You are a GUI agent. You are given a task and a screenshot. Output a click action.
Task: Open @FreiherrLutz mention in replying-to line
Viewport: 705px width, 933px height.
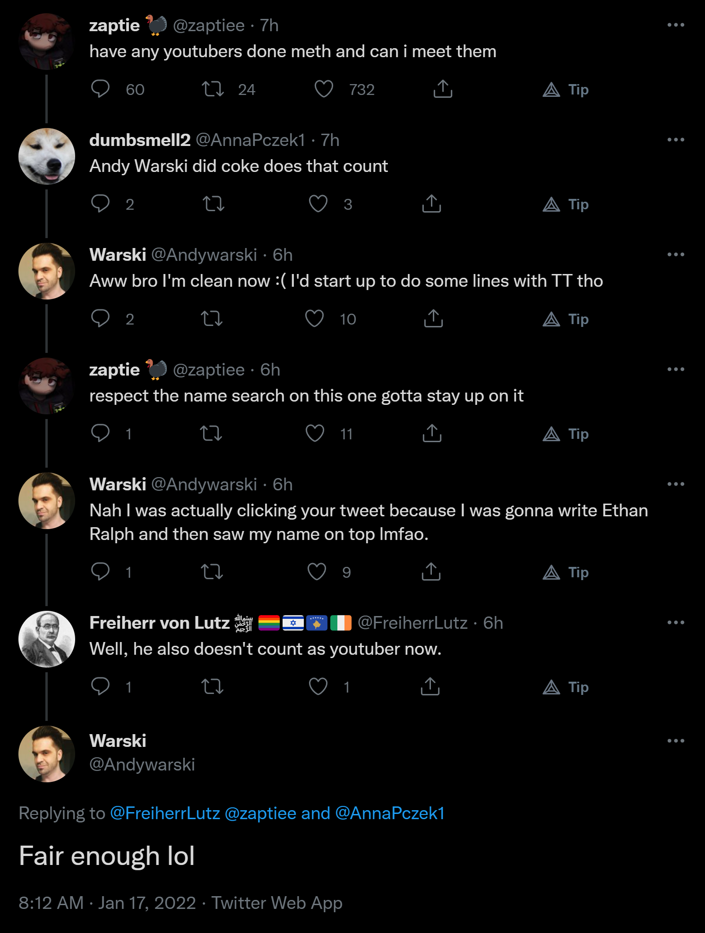[165, 813]
